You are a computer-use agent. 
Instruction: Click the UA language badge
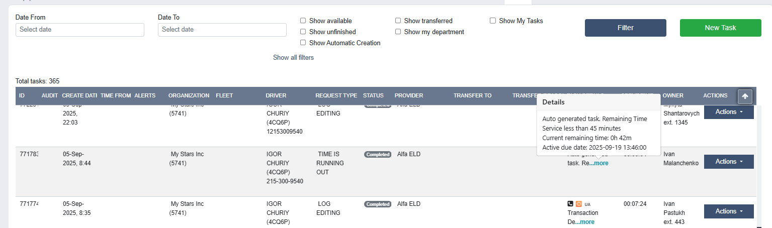point(587,204)
